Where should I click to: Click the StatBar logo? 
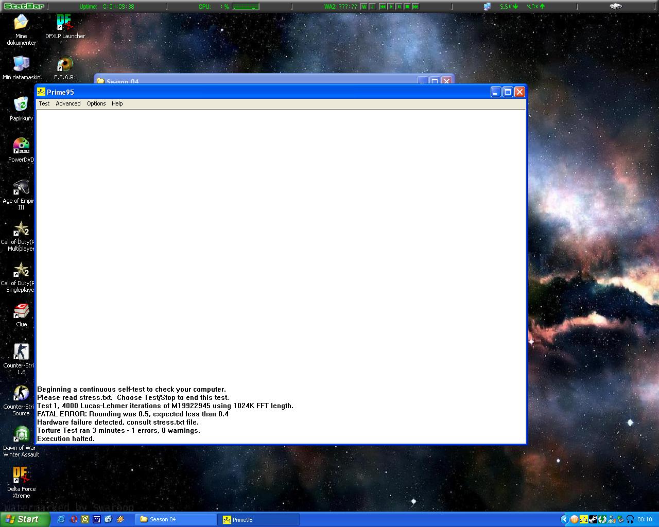[24, 6]
